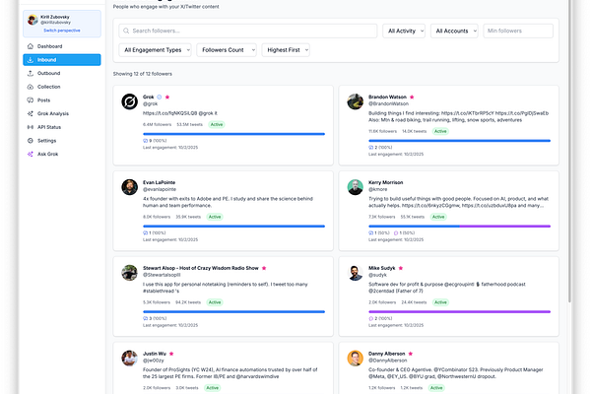Click the Inbound download icon

pyautogui.click(x=31, y=60)
